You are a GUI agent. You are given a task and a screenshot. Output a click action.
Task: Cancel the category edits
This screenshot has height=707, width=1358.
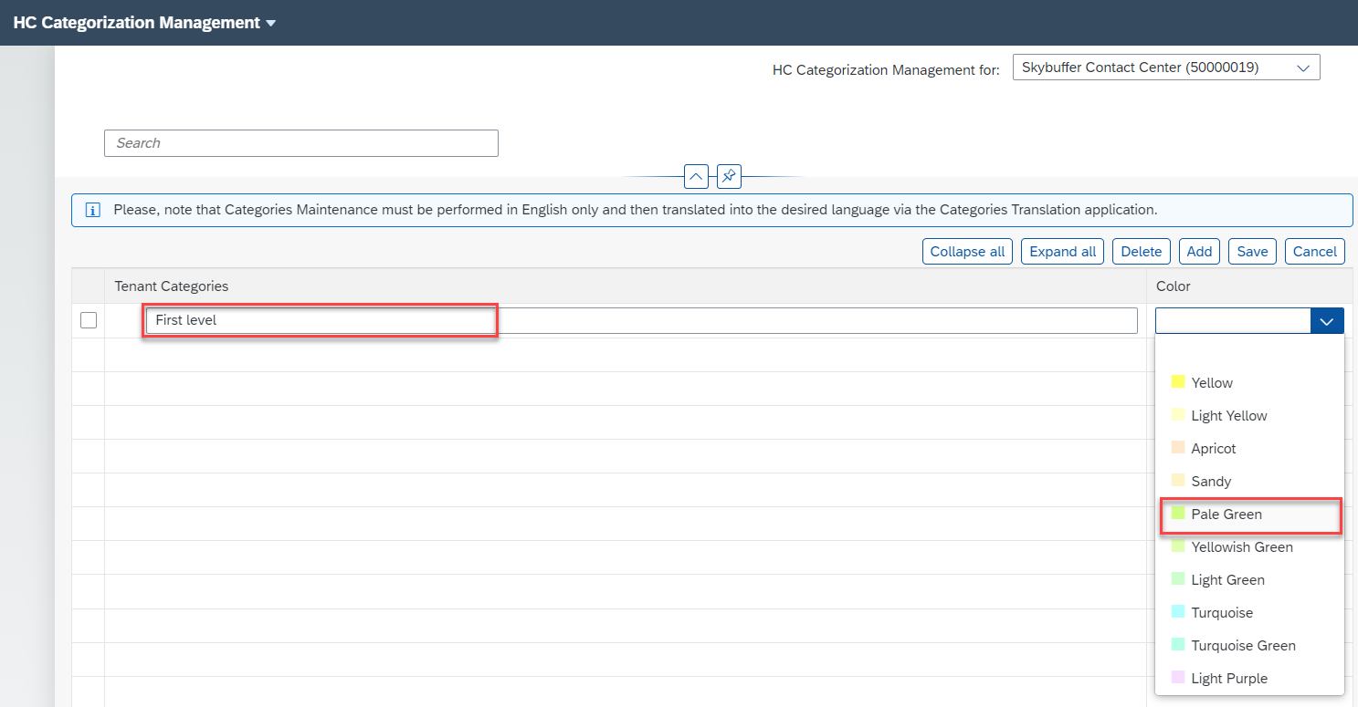(x=1315, y=252)
